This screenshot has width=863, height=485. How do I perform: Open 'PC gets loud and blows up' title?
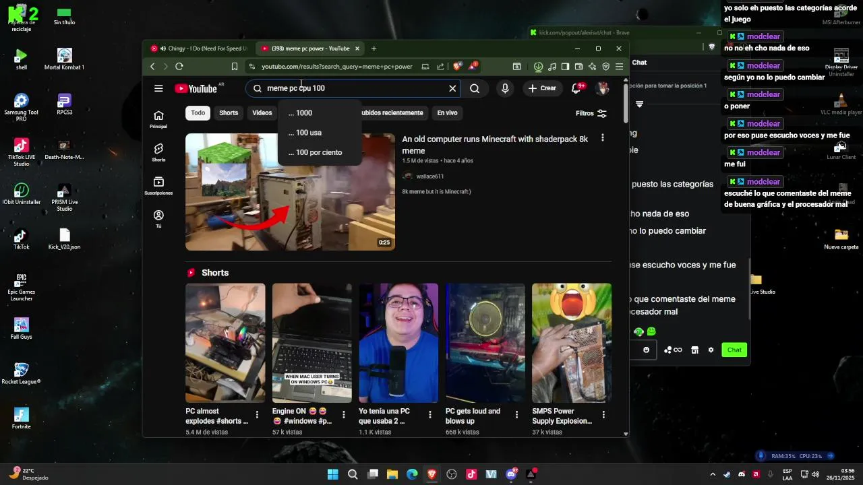[473, 416]
